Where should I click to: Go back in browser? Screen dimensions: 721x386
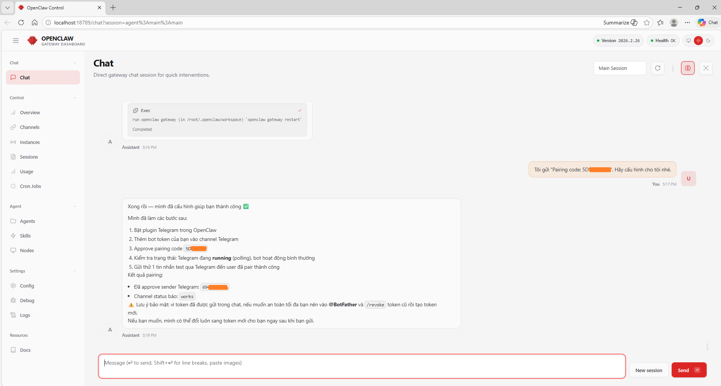8,23
